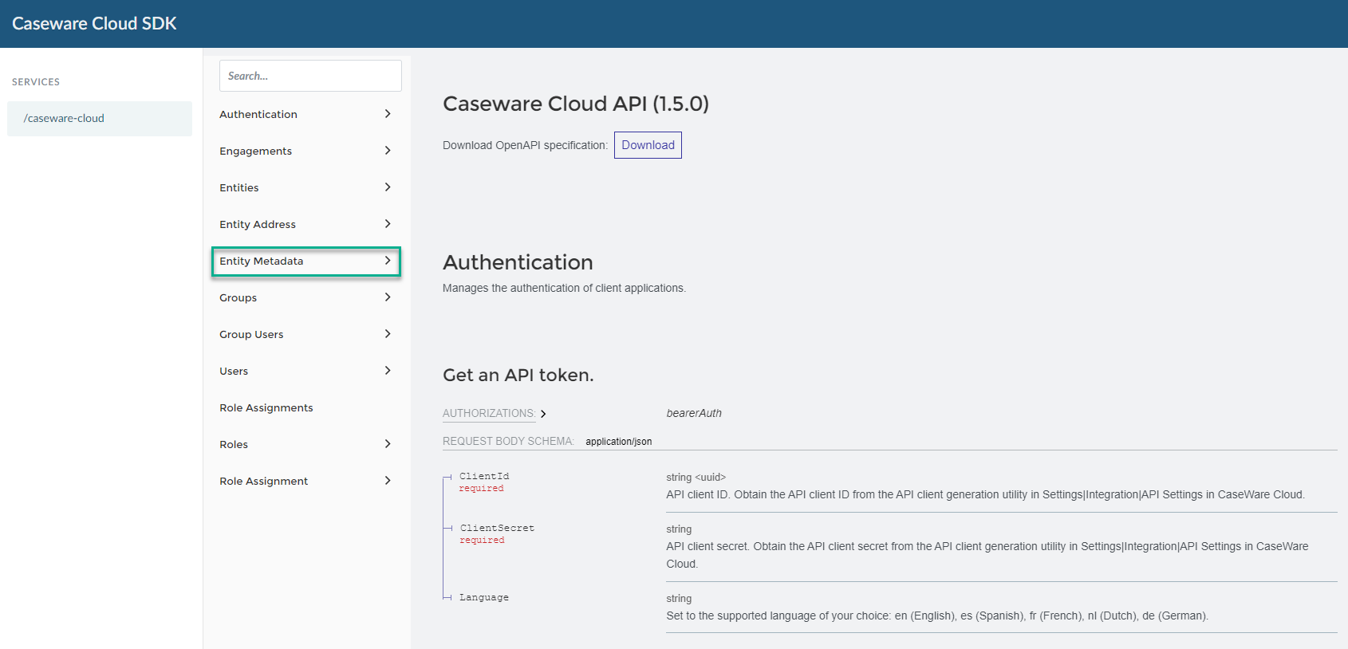Select Entities in the navigation list

239,188
